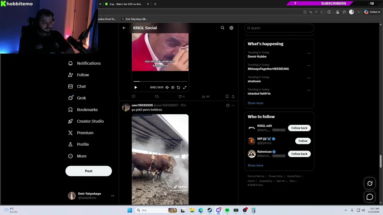Open options for stratcom trend
The height and width of the screenshot is (215, 383).
[309, 78]
